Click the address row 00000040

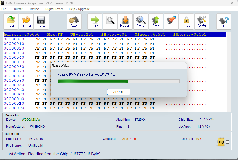coord(14,58)
